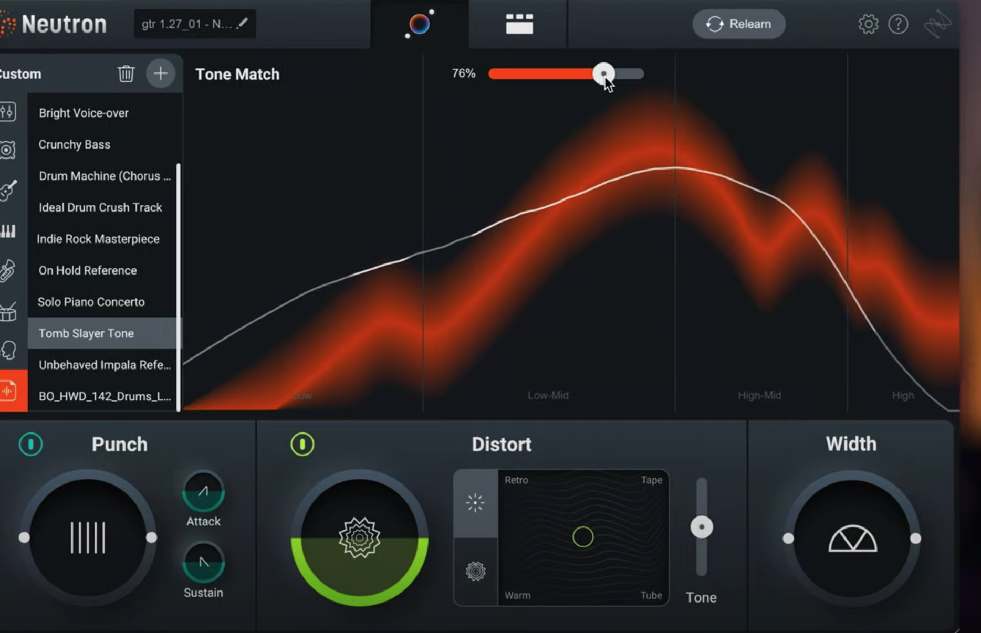Choose the Crunchy Bass reference
This screenshot has width=981, height=633.
(103, 144)
